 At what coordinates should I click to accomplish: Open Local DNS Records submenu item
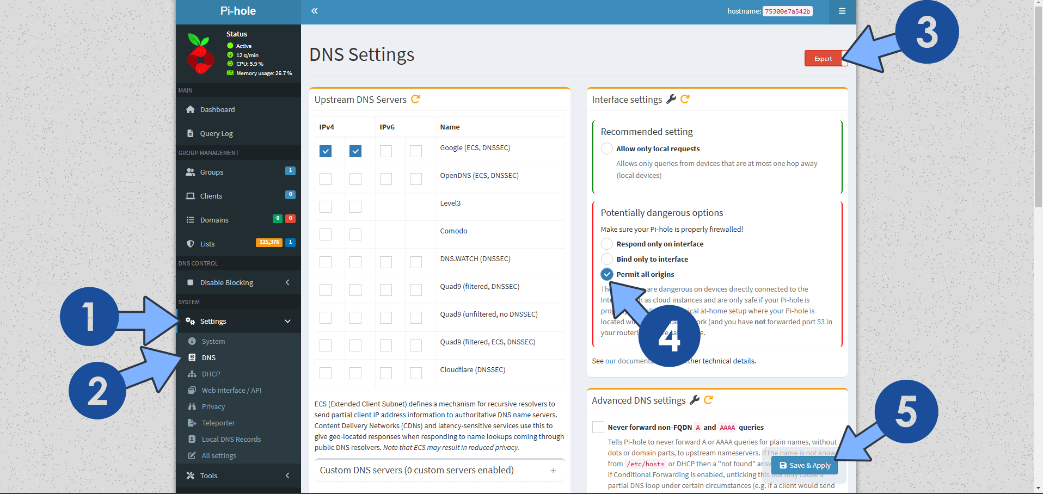tap(238, 439)
